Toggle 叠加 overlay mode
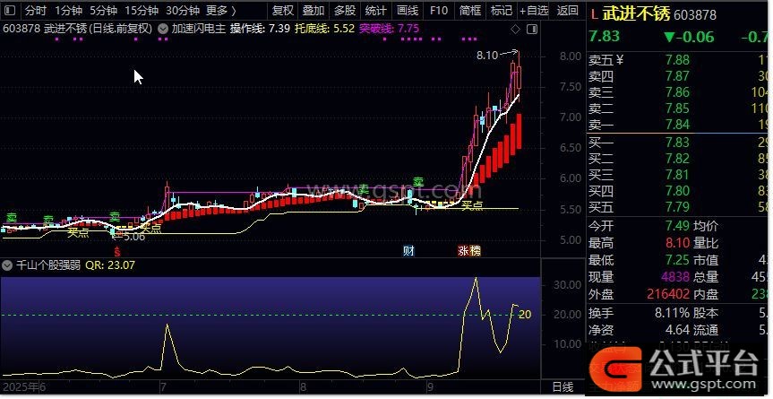This screenshot has height=399, width=773. [x=313, y=11]
